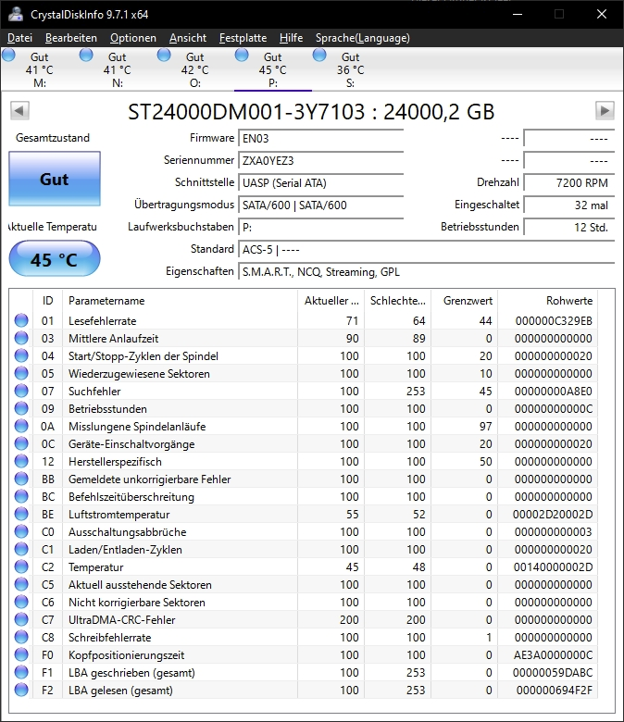The width and height of the screenshot is (624, 722).
Task: Click the Firmware field EN03
Action: pyautogui.click(x=321, y=138)
